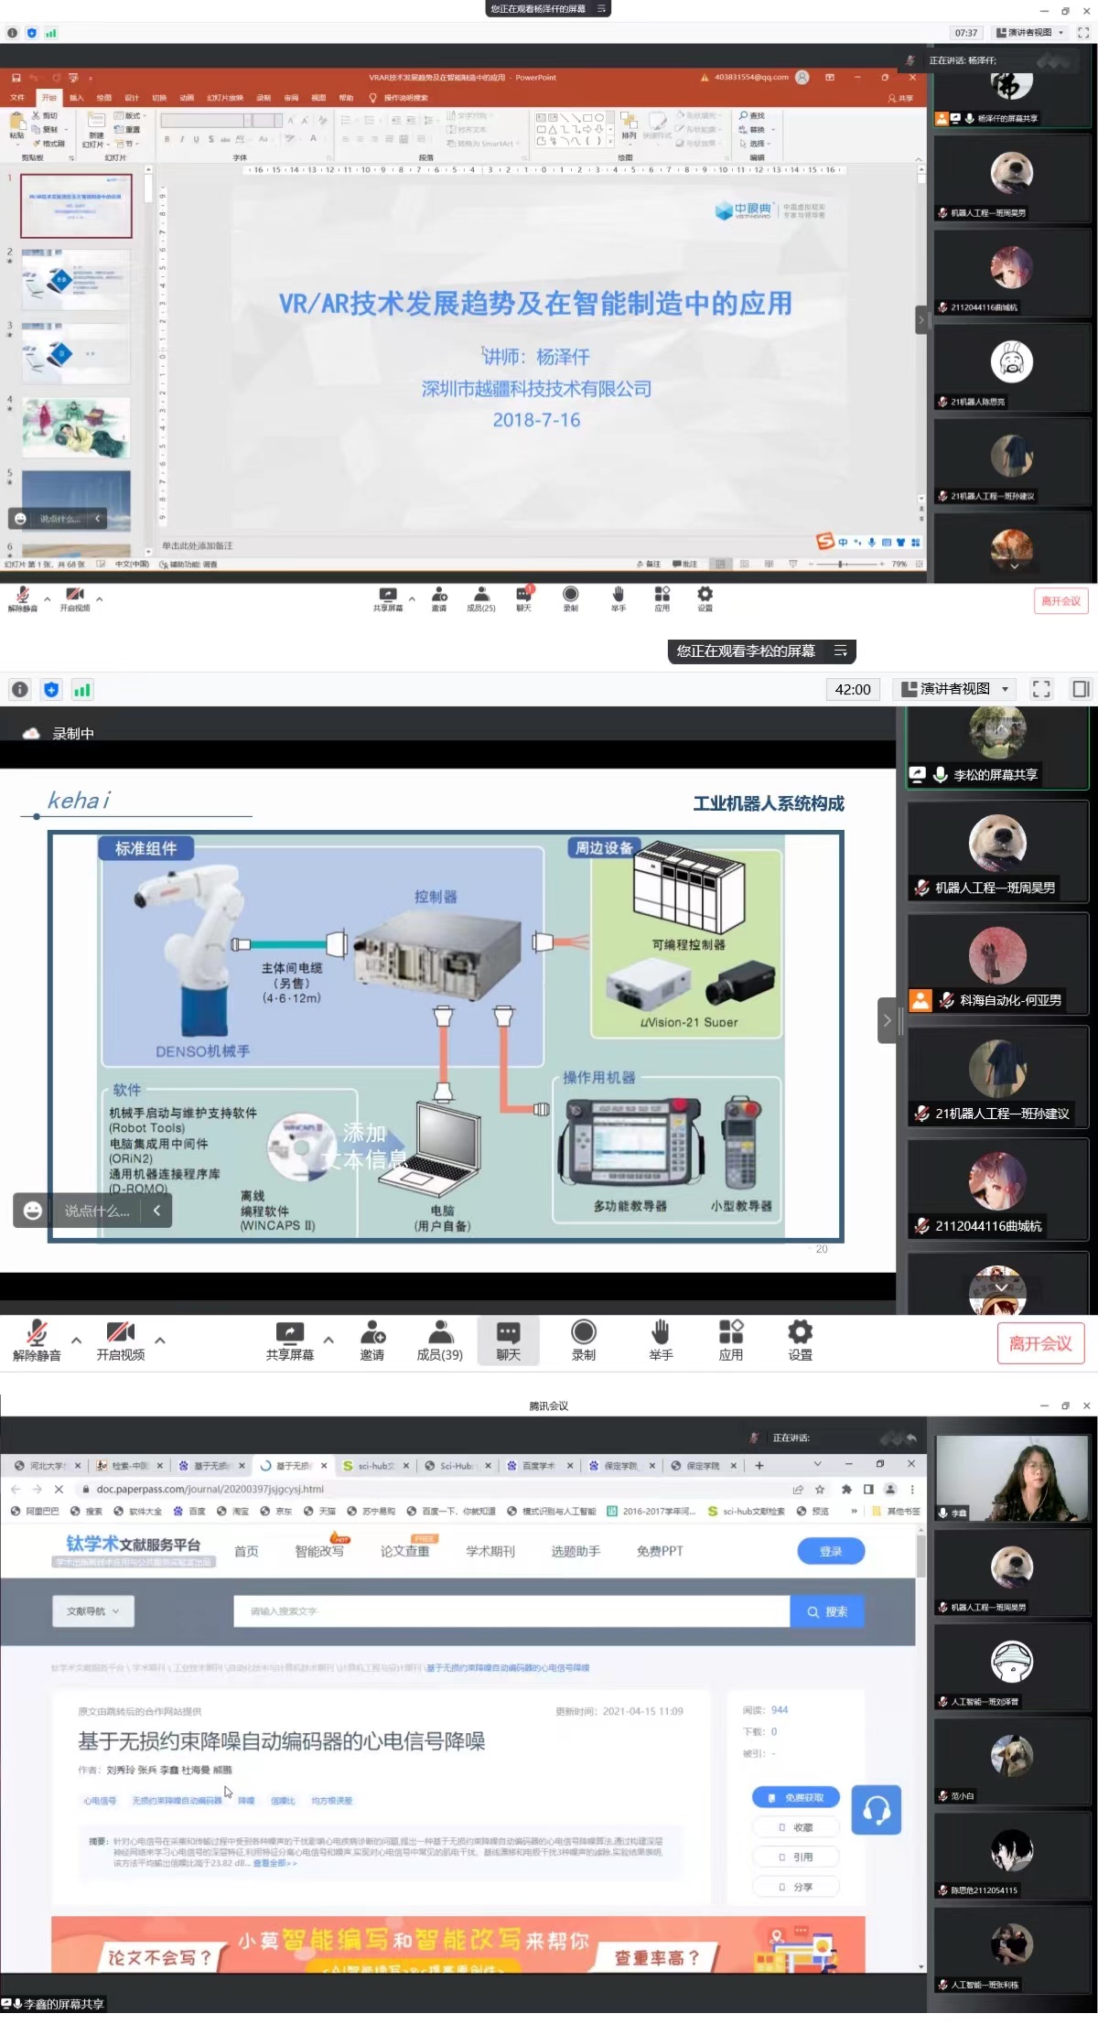Open the 论文查重 navigation tab
Viewport: 1098px width, 2035px height.
pyautogui.click(x=404, y=1551)
